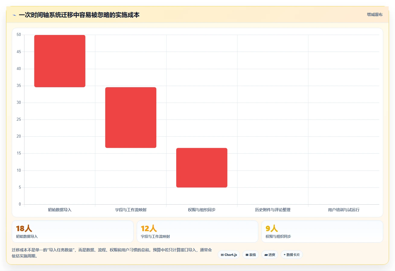Click the 9人 data card

click(x=322, y=231)
